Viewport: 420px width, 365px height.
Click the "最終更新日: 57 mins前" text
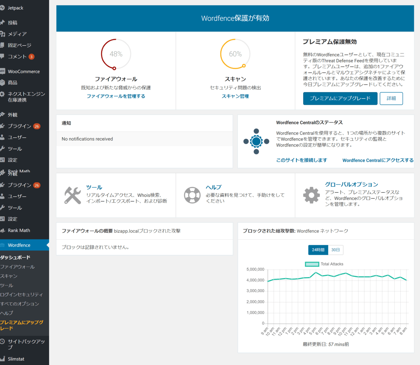(x=326, y=344)
